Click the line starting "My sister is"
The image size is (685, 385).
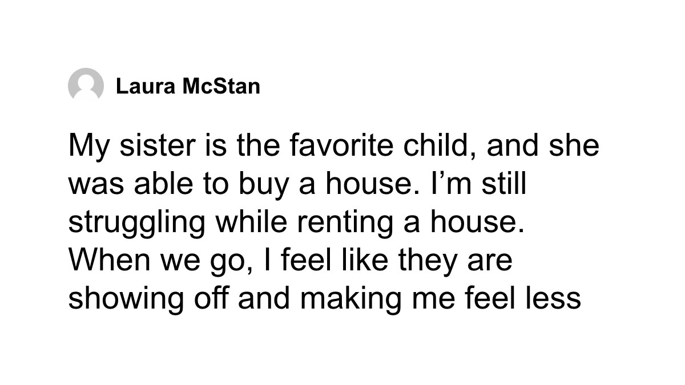pos(334,146)
